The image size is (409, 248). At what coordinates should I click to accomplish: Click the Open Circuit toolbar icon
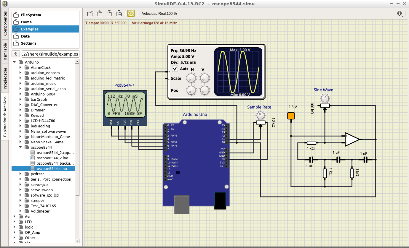pyautogui.click(x=100, y=13)
